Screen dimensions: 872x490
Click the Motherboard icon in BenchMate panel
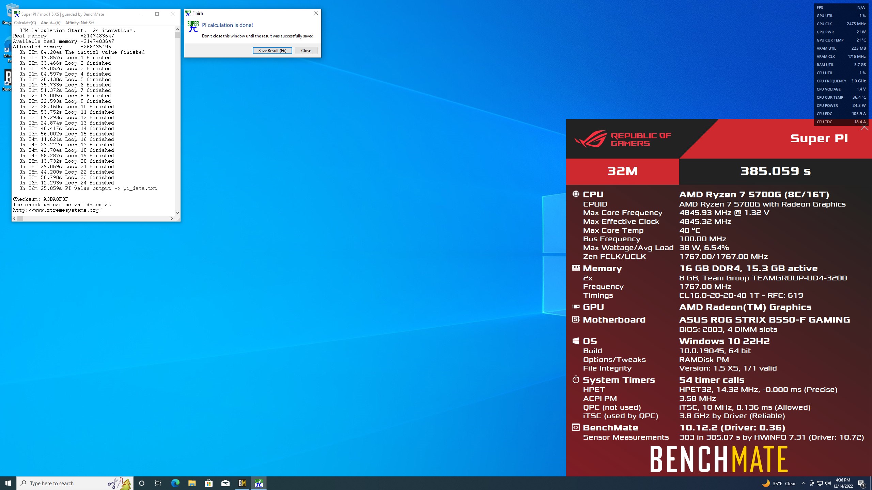[x=576, y=319]
